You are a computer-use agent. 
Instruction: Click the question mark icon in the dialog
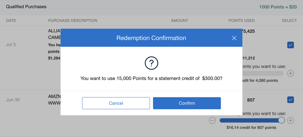(151, 63)
